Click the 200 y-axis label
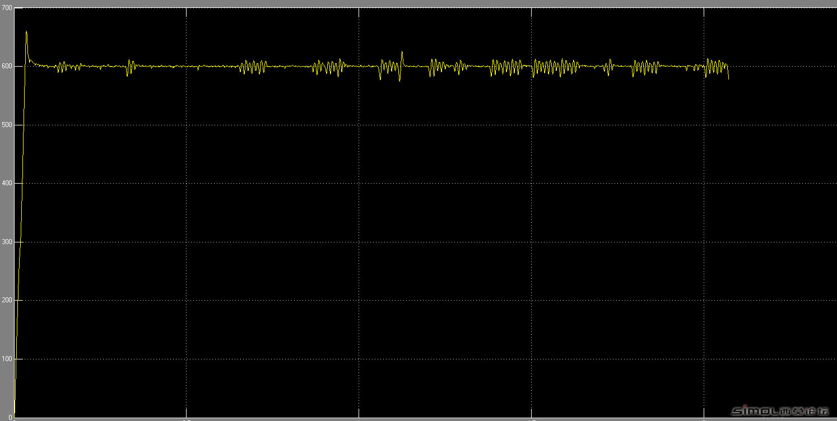 [x=6, y=300]
